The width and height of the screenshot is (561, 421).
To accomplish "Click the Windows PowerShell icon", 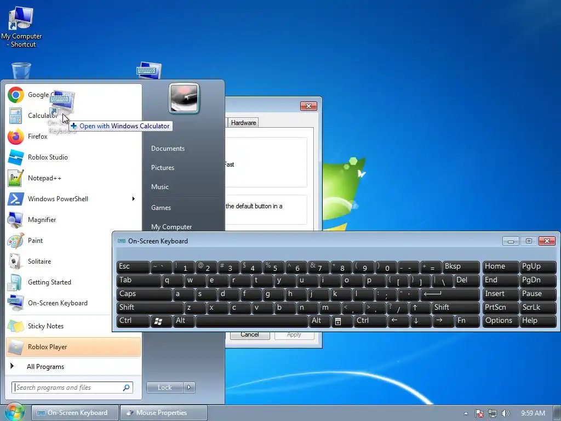I will point(16,198).
